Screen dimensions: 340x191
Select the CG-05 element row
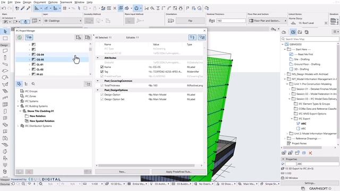52,59
